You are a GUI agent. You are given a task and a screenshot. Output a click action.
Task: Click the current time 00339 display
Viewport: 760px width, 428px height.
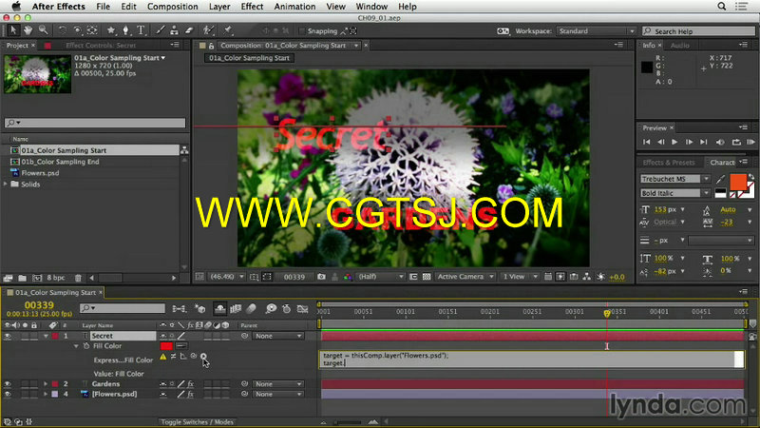(x=39, y=305)
